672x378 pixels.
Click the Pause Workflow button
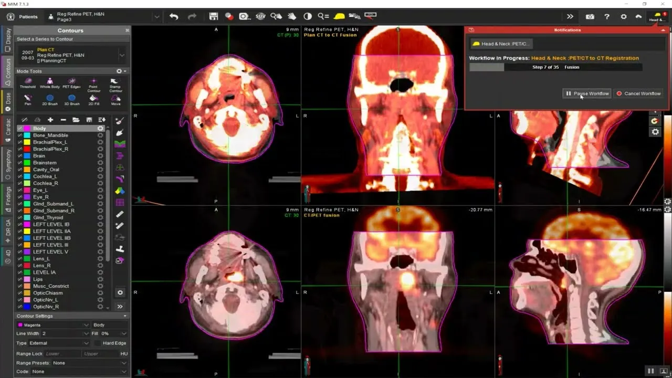point(586,93)
